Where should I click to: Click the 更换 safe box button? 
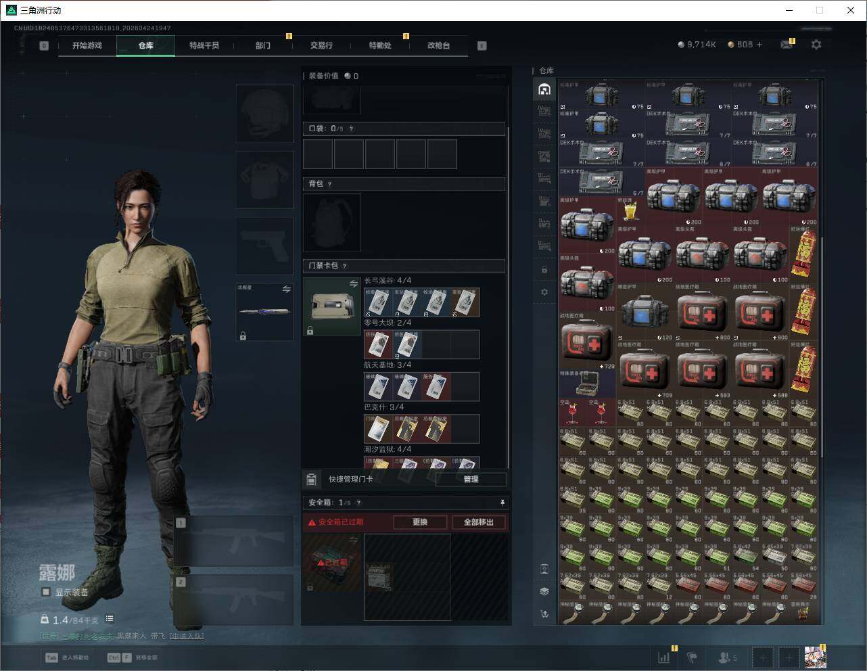(x=420, y=522)
